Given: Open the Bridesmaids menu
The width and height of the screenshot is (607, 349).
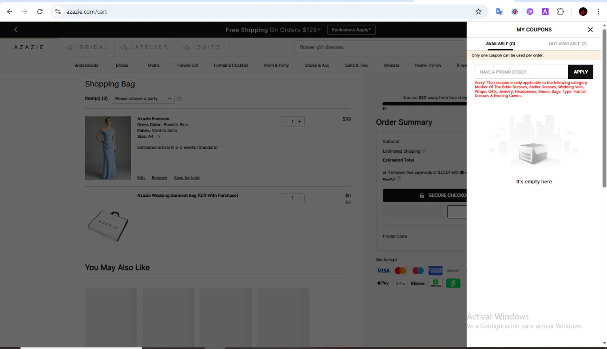Looking at the screenshot, I should pyautogui.click(x=86, y=65).
